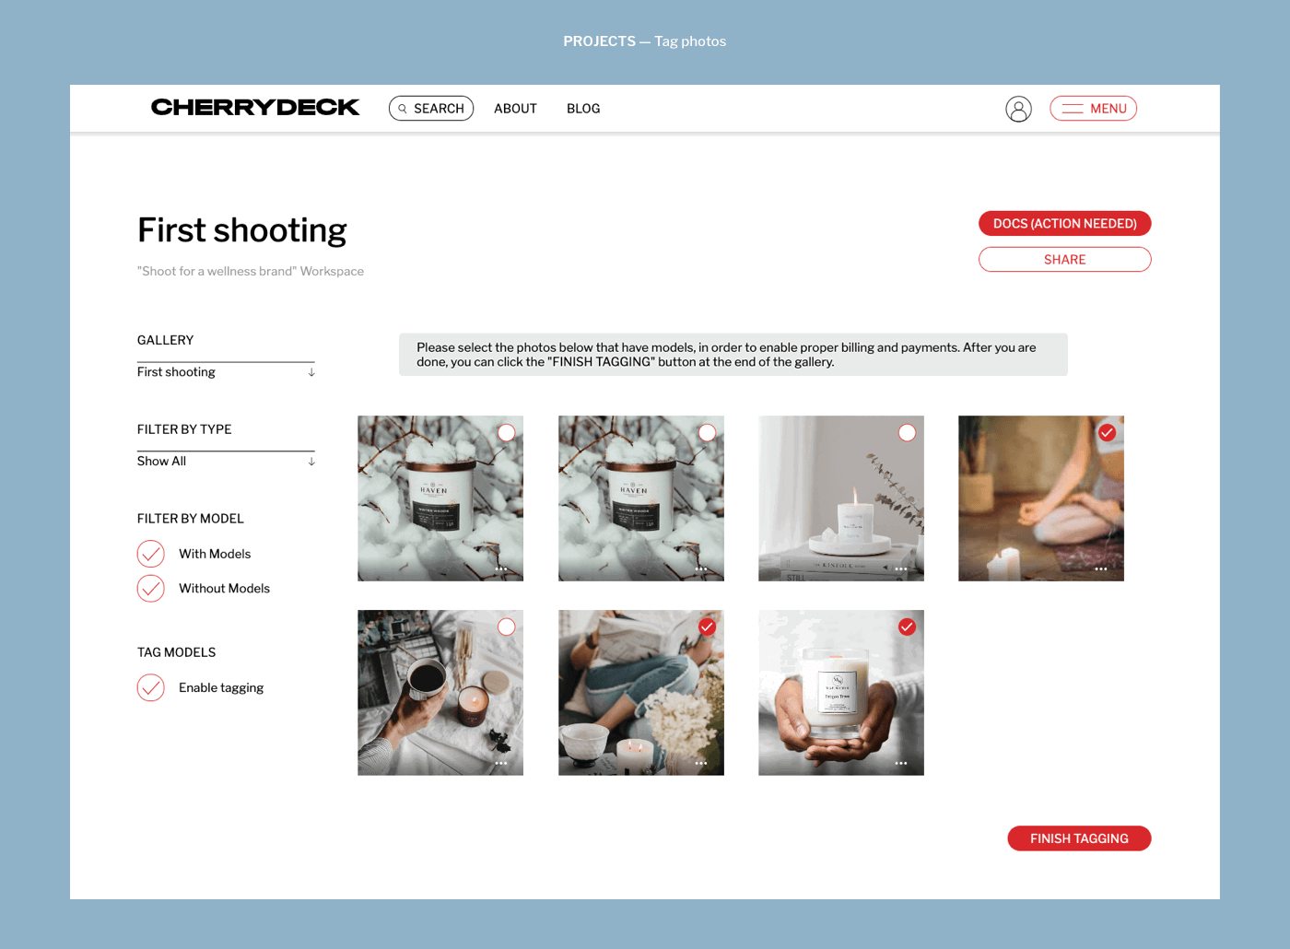Open three-dot options on meditation photo
Image resolution: width=1290 pixels, height=949 pixels.
pyautogui.click(x=1100, y=569)
